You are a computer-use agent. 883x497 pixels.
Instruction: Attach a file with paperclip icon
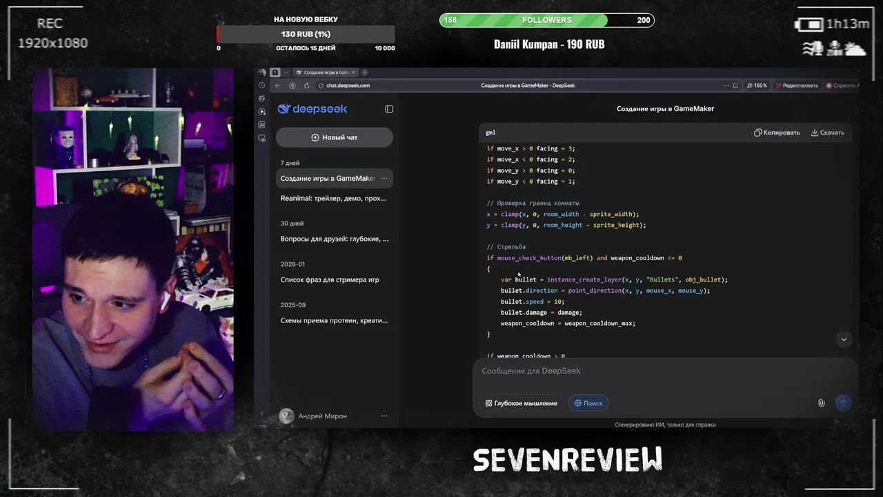click(821, 403)
